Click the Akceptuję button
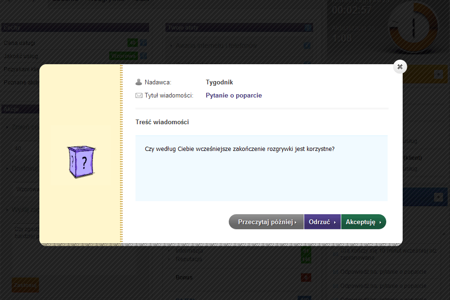The image size is (450, 300). [364, 222]
